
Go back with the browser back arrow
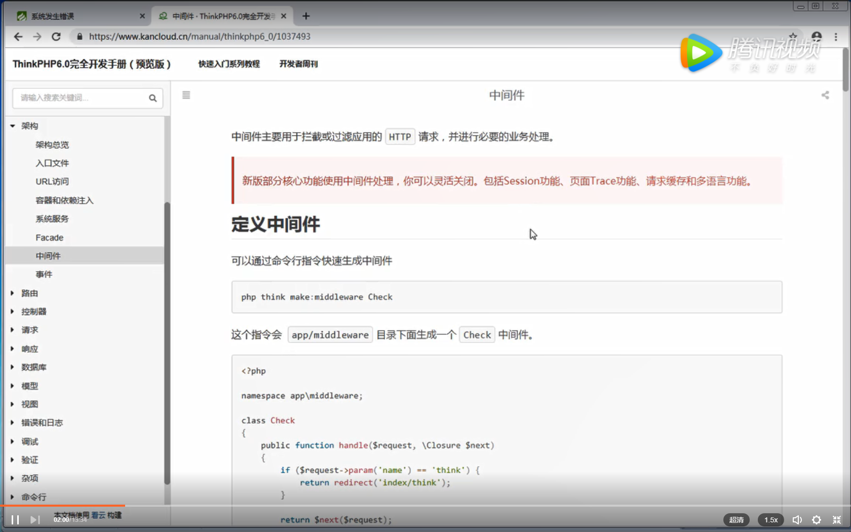tap(18, 36)
